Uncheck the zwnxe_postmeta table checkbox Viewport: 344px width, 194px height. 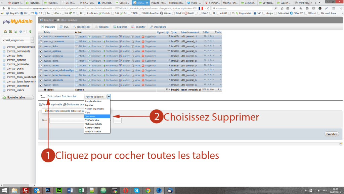(x=41, y=56)
